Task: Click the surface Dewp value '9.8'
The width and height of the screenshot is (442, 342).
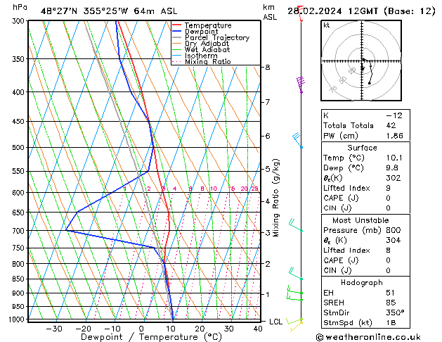Action: pyautogui.click(x=392, y=168)
